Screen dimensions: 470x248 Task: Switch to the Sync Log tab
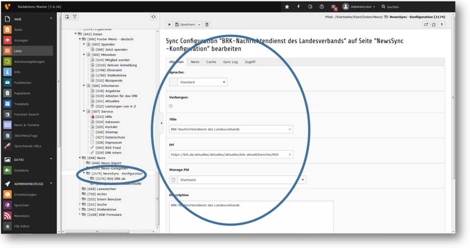(230, 62)
